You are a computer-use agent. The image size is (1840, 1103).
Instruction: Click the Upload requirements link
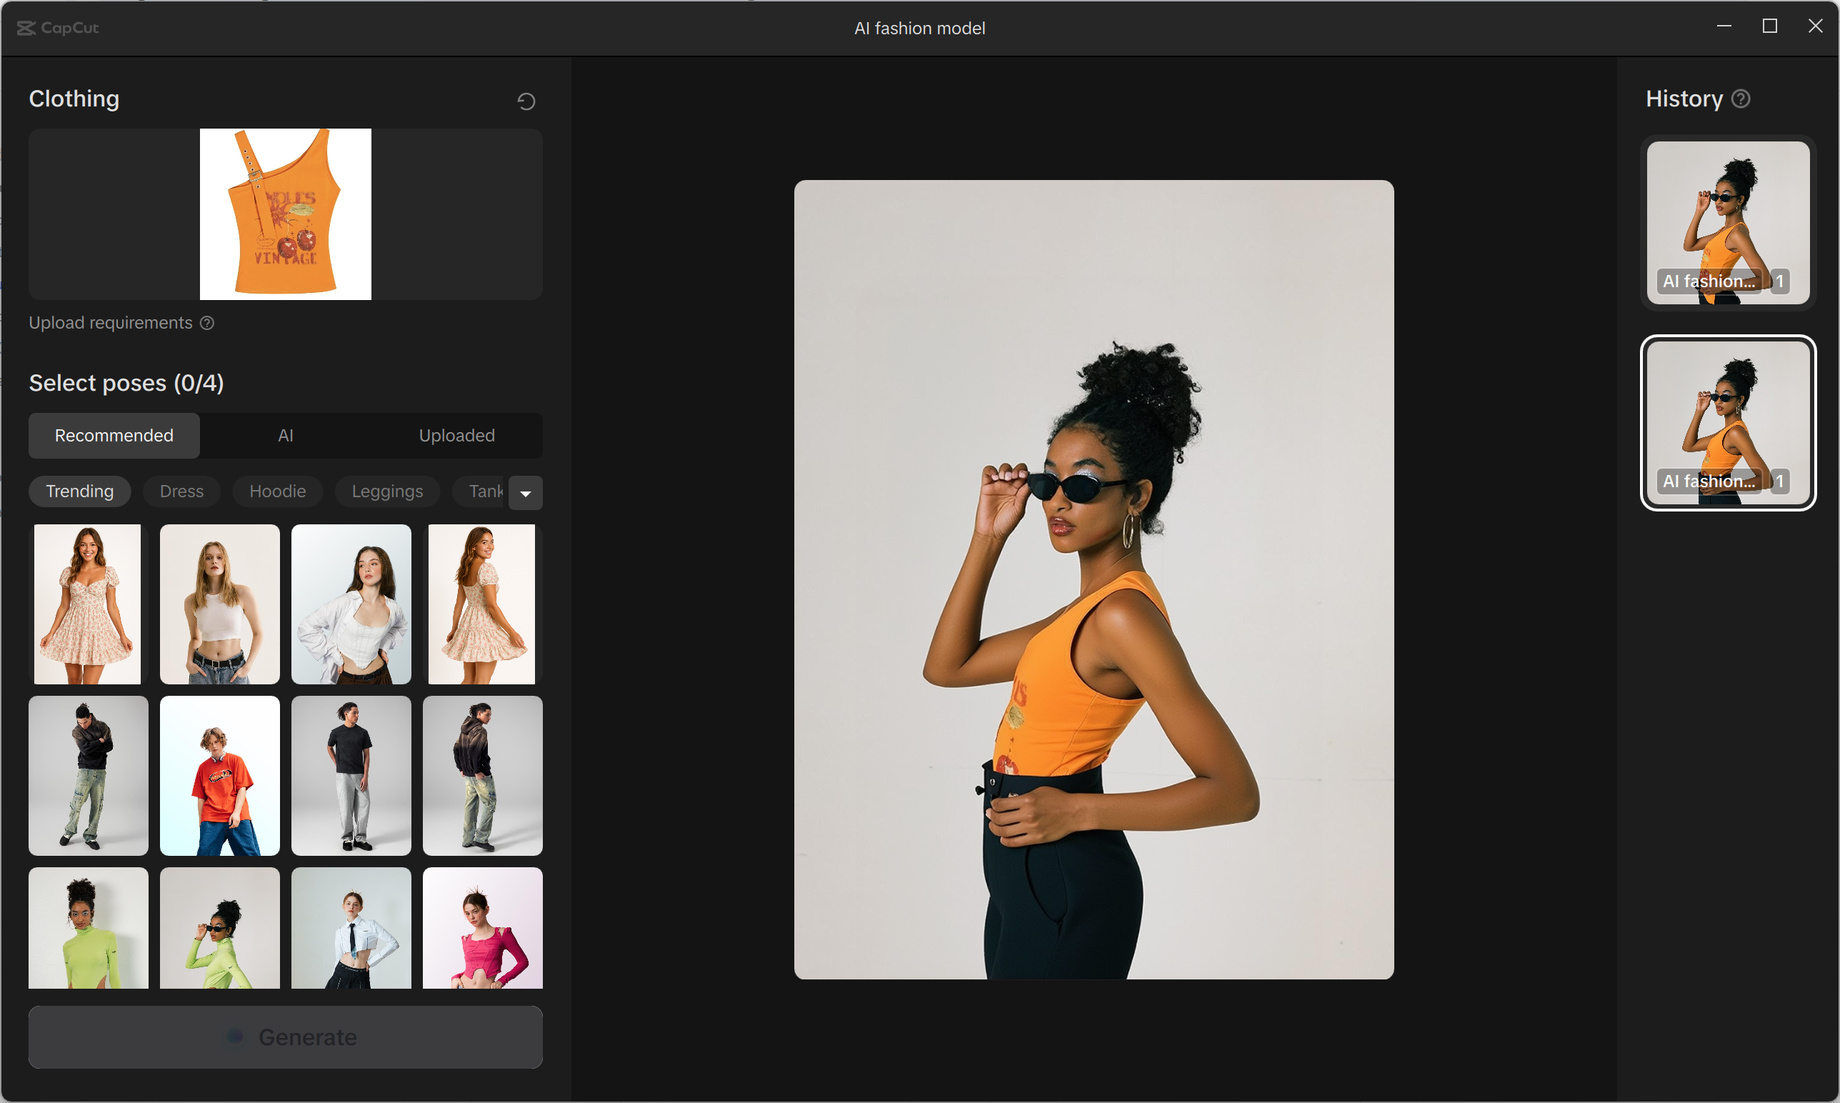tap(110, 323)
